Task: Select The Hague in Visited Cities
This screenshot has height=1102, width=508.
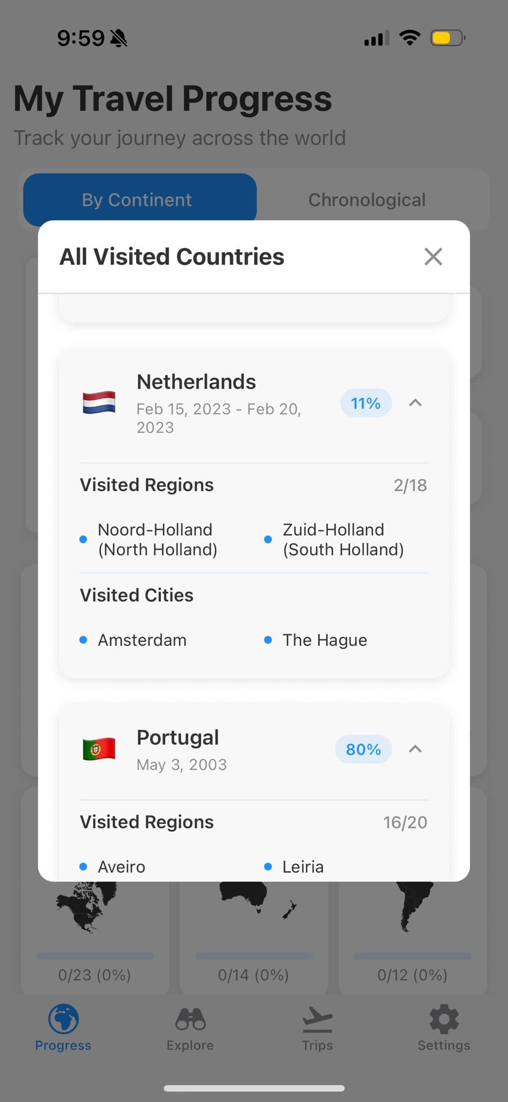Action: point(325,640)
